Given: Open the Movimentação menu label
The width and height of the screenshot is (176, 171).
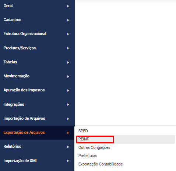Looking at the screenshot, I should [x=17, y=76].
